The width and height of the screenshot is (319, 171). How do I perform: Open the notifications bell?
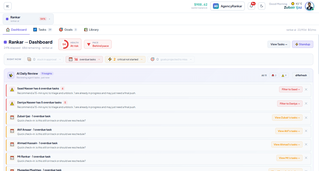[251, 6]
